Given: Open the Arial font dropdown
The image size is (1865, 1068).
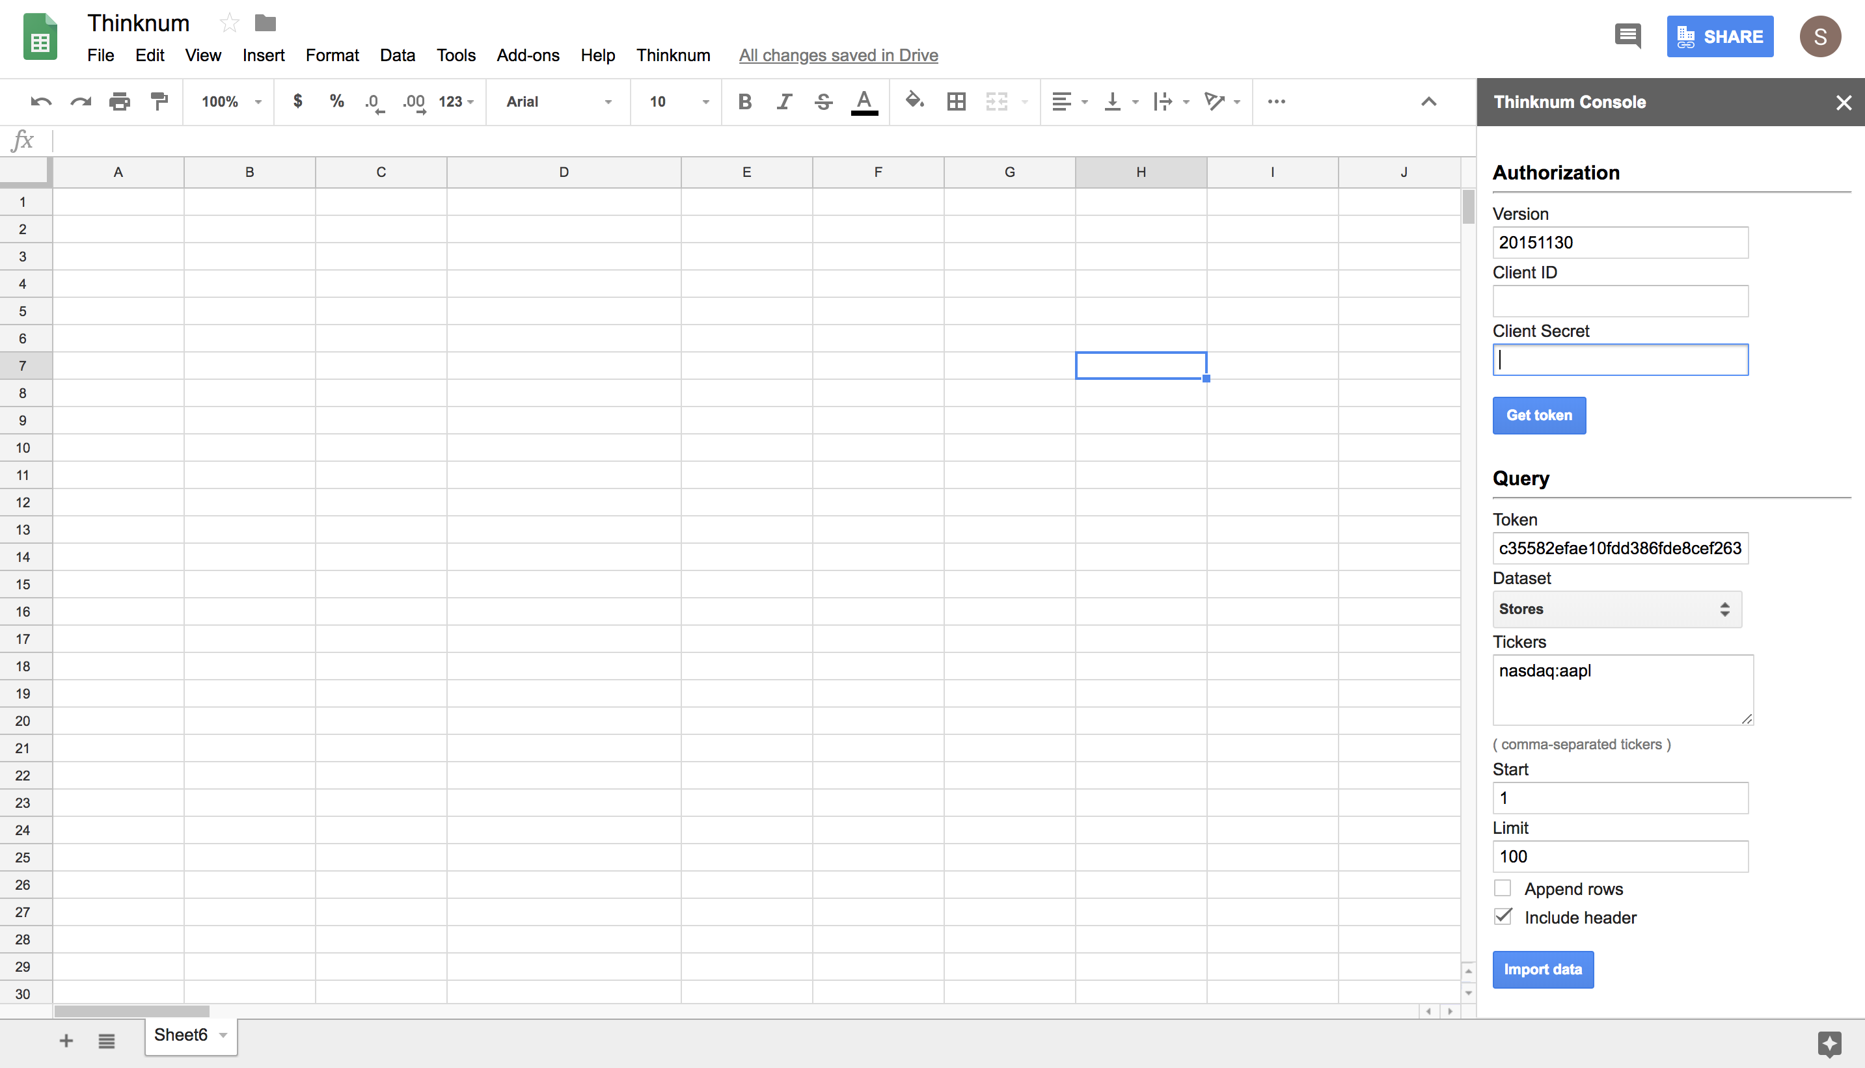Looking at the screenshot, I should [559, 102].
